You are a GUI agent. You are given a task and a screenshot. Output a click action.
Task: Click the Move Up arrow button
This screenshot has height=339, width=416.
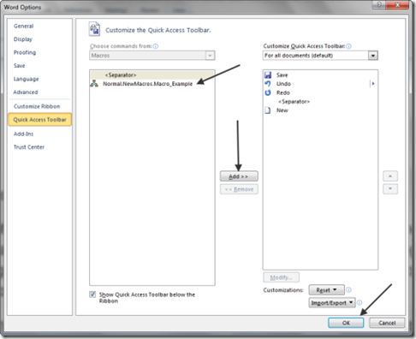pyautogui.click(x=390, y=176)
